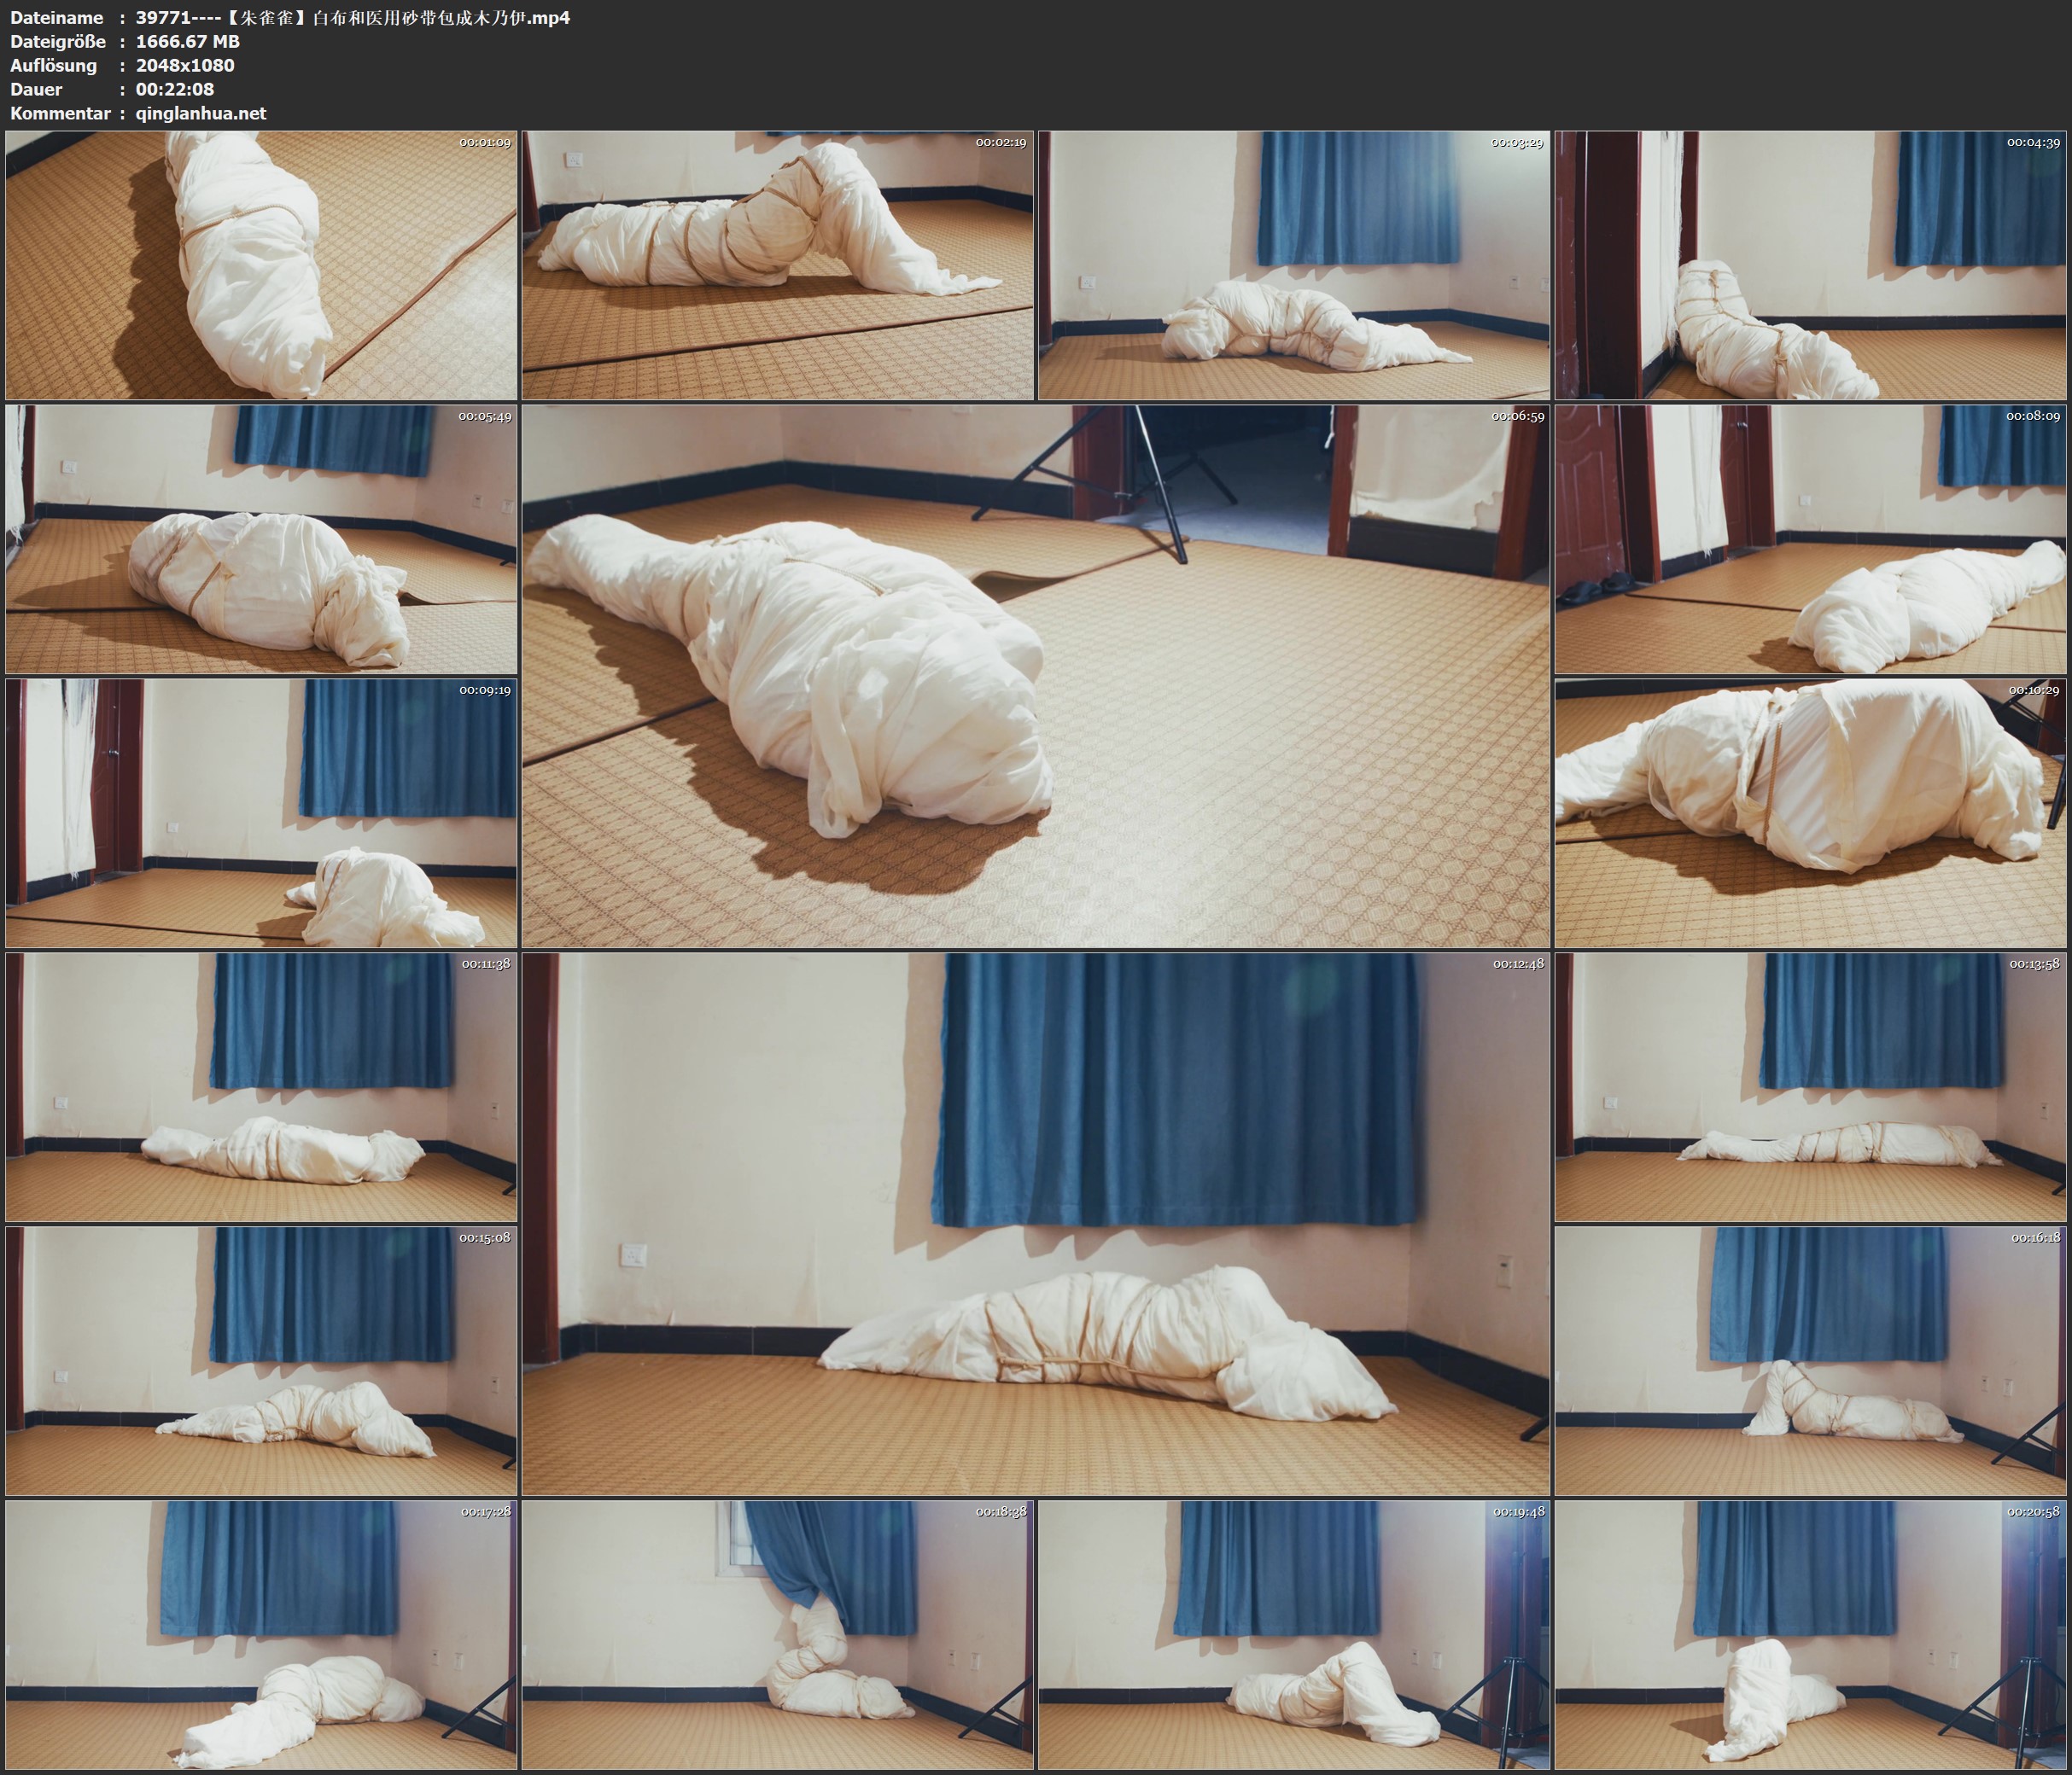Click the 00:11:38 thumbnail
This screenshot has height=1775, width=2072.
(x=261, y=1087)
